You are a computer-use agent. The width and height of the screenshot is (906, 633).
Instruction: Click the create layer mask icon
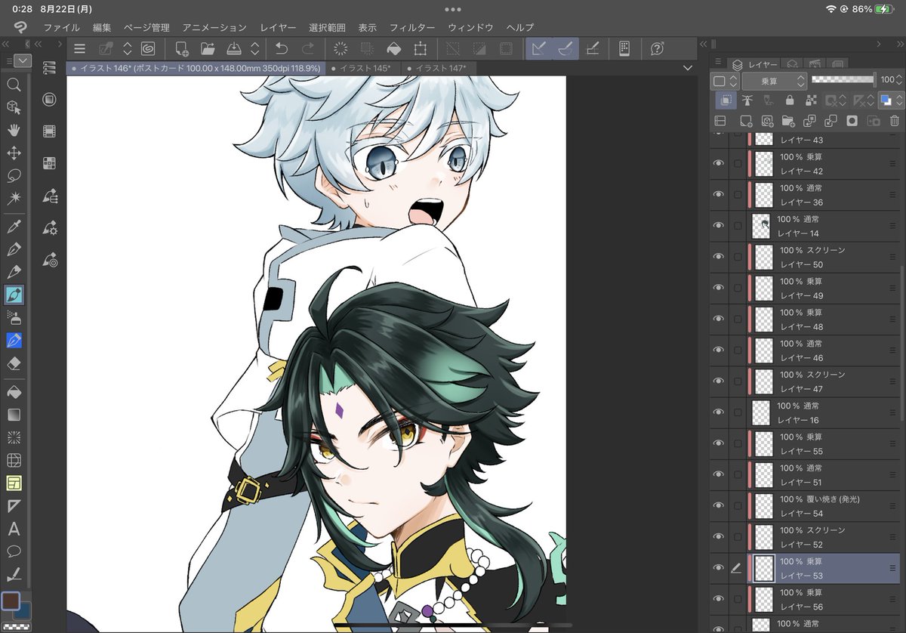coord(852,121)
